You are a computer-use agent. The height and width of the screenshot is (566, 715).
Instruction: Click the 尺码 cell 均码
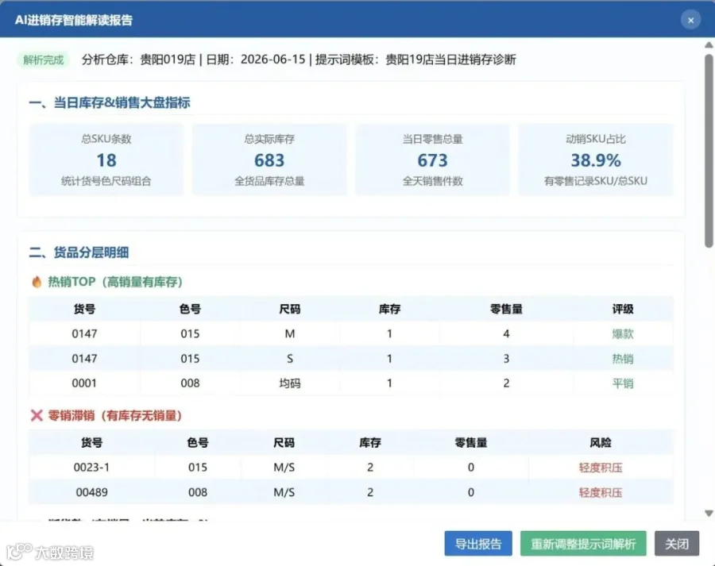click(x=289, y=383)
